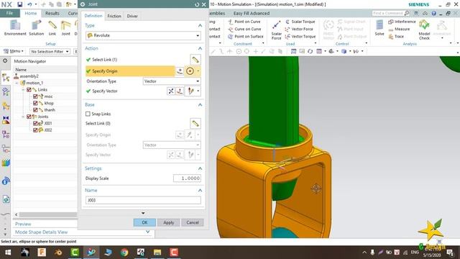
Task: Switch to the Results ribbon tab
Action: pyautogui.click(x=52, y=13)
